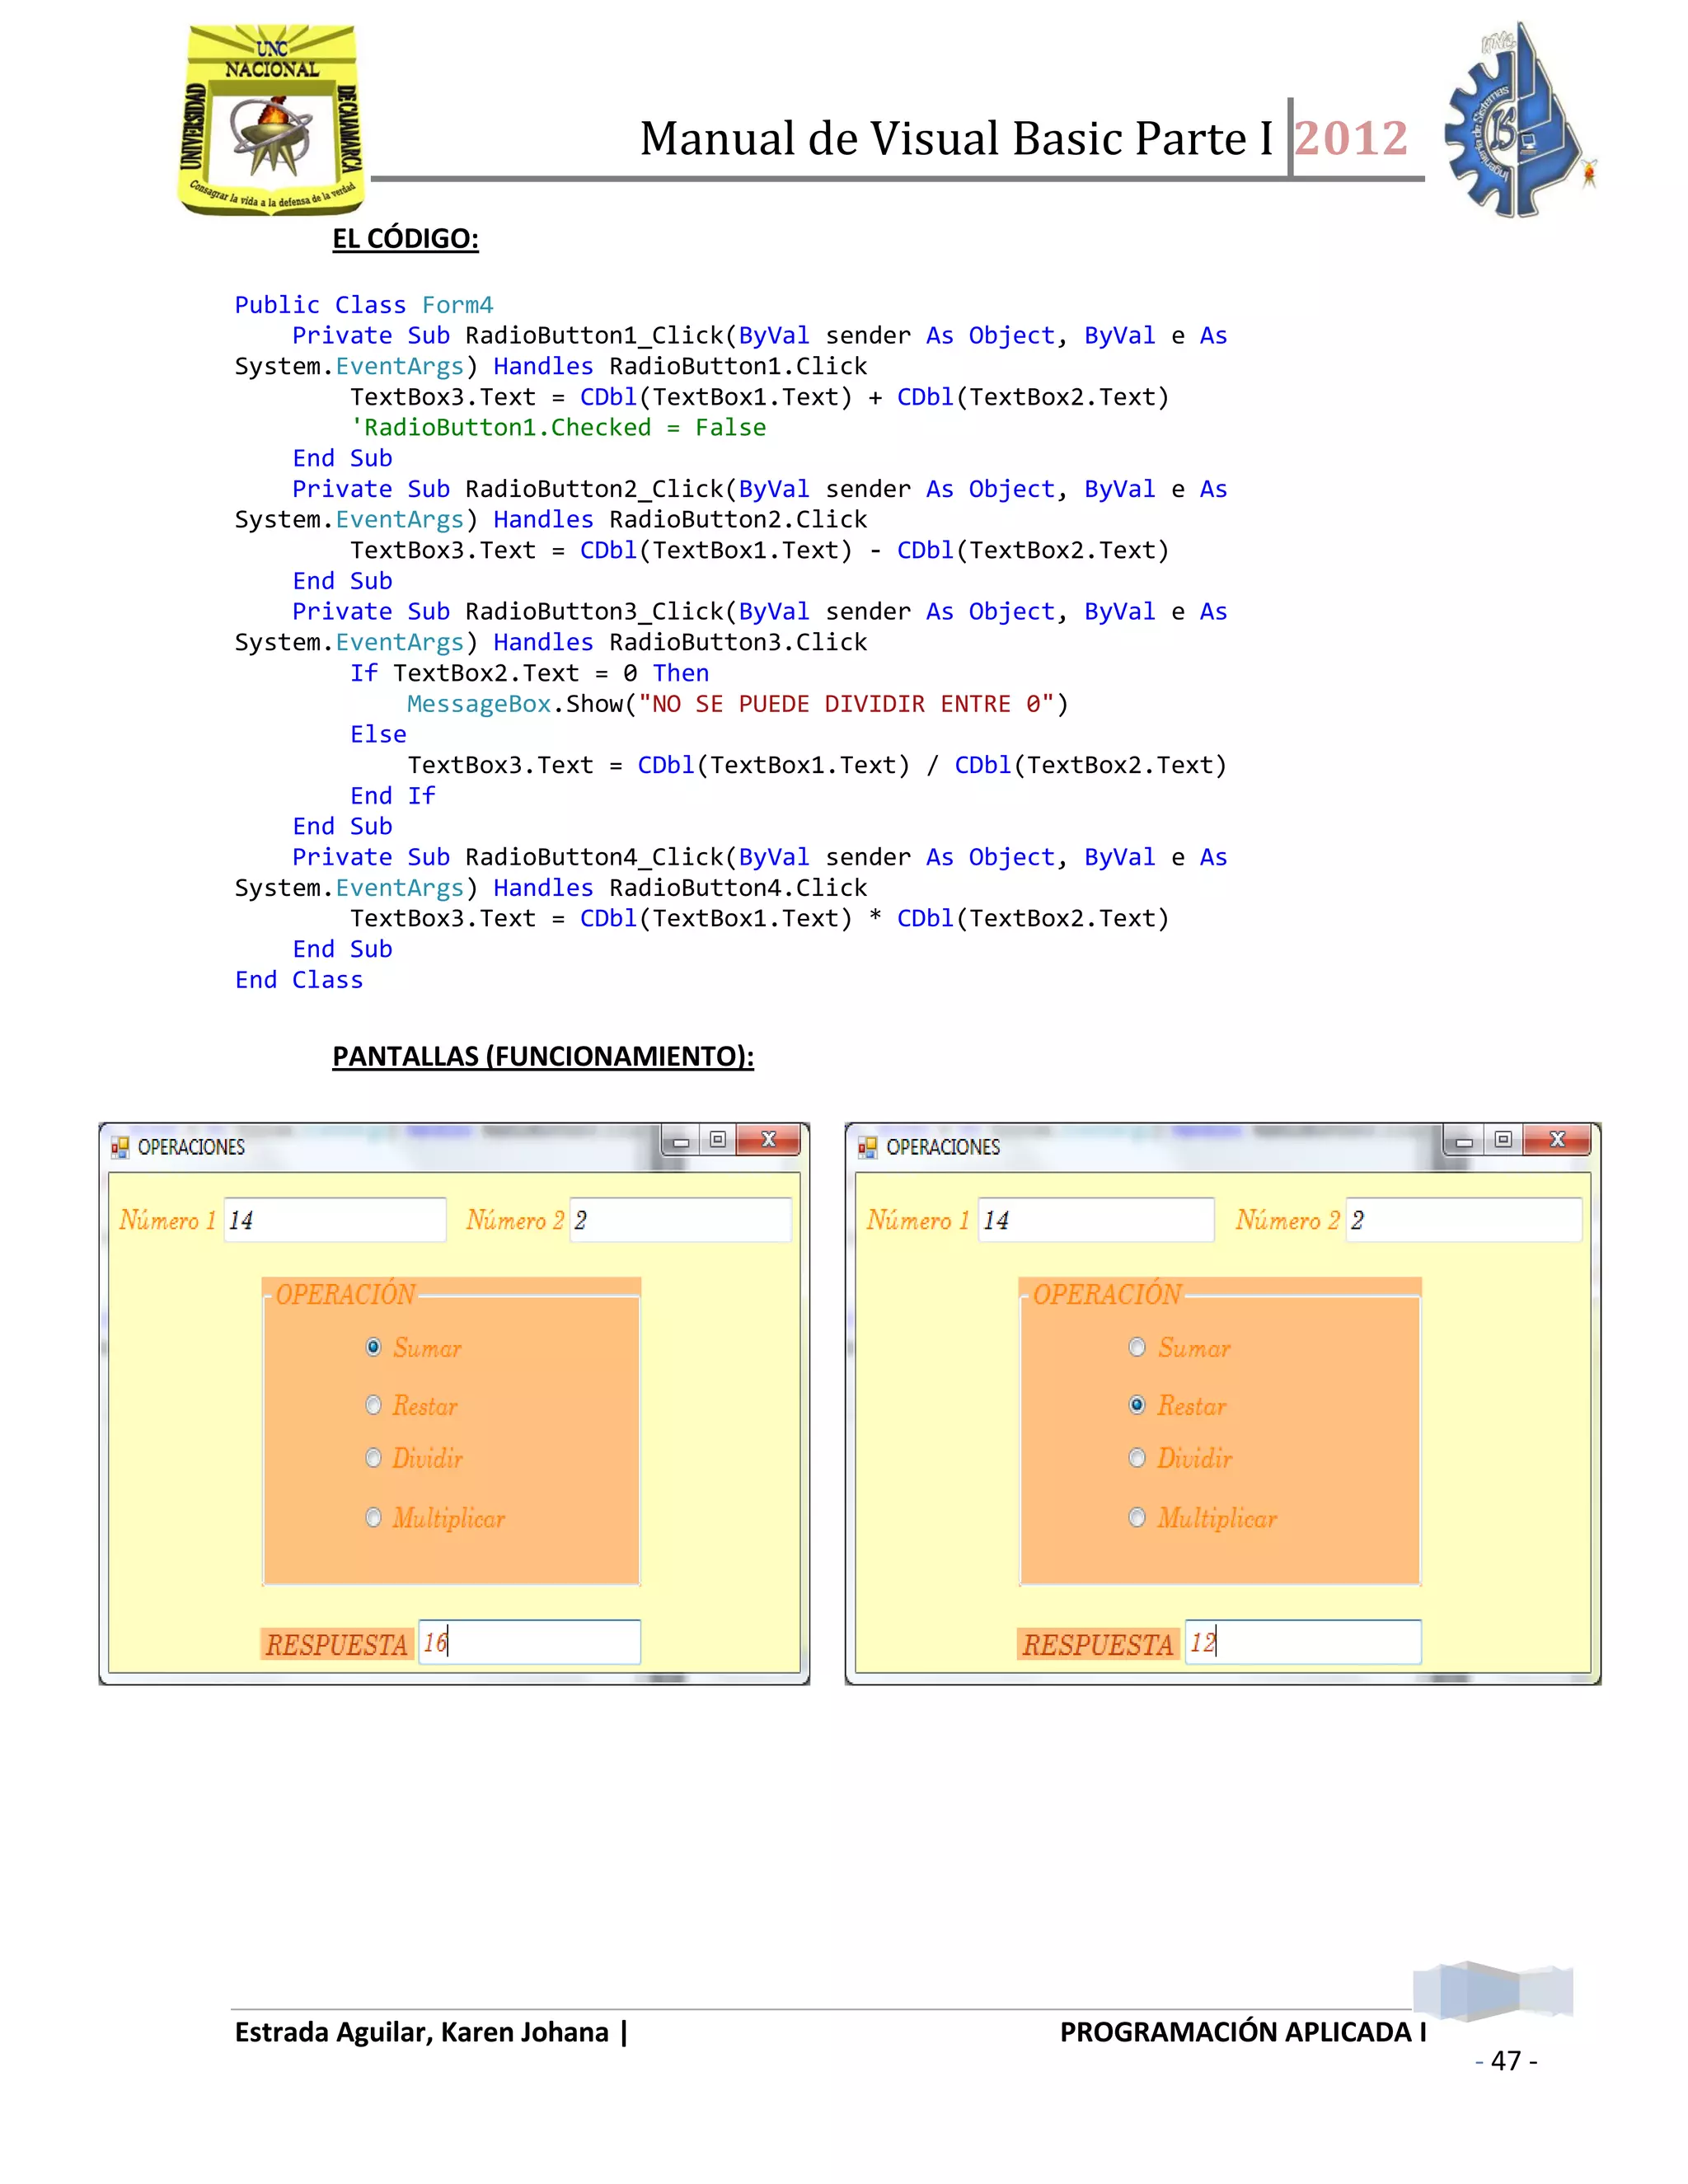Click Número 2 field in left window

[681, 1220]
